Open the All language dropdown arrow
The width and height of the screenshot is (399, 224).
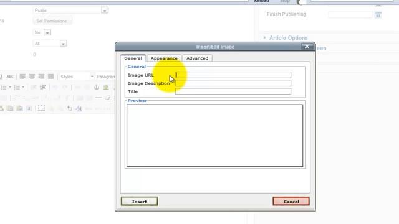[x=63, y=44]
